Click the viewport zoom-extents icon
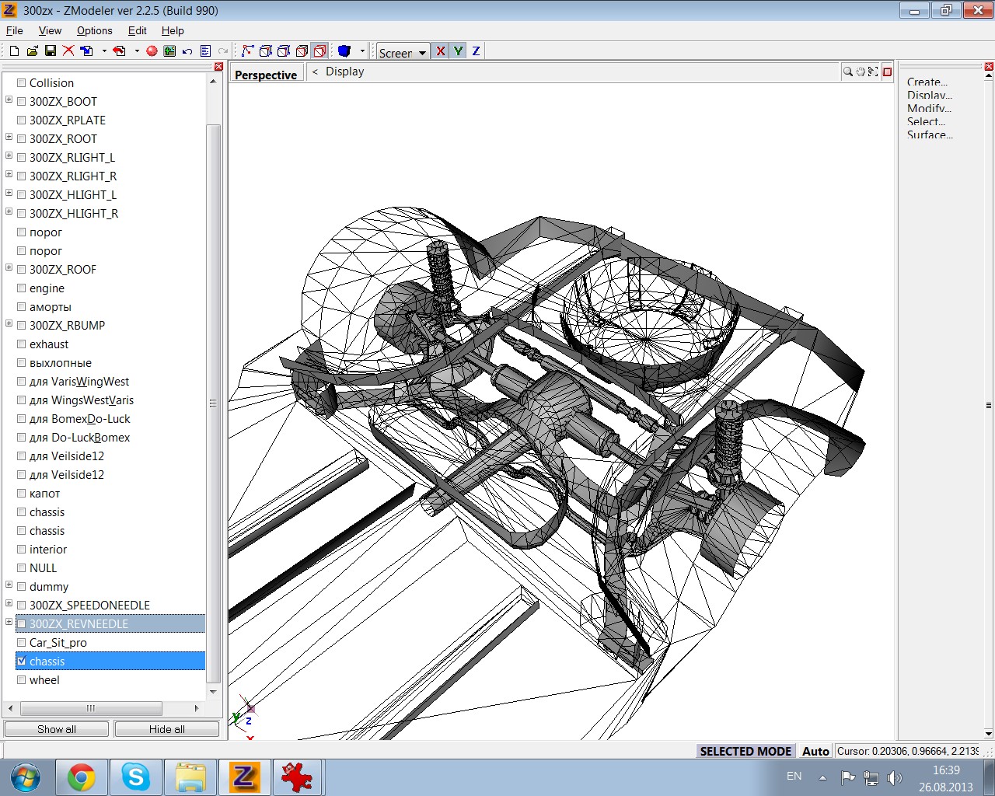 coord(873,72)
